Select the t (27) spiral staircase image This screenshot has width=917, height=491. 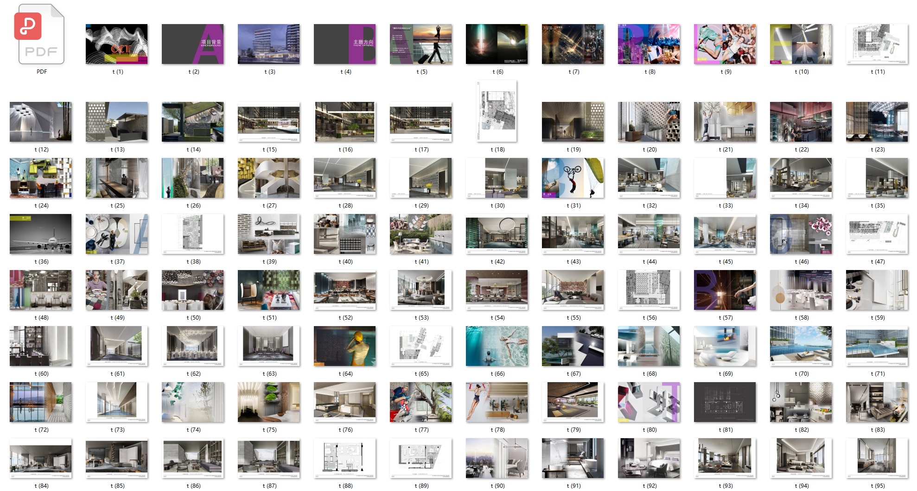point(269,178)
